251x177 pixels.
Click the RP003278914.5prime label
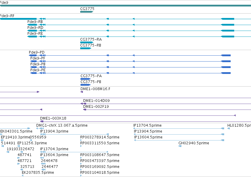[100, 137]
